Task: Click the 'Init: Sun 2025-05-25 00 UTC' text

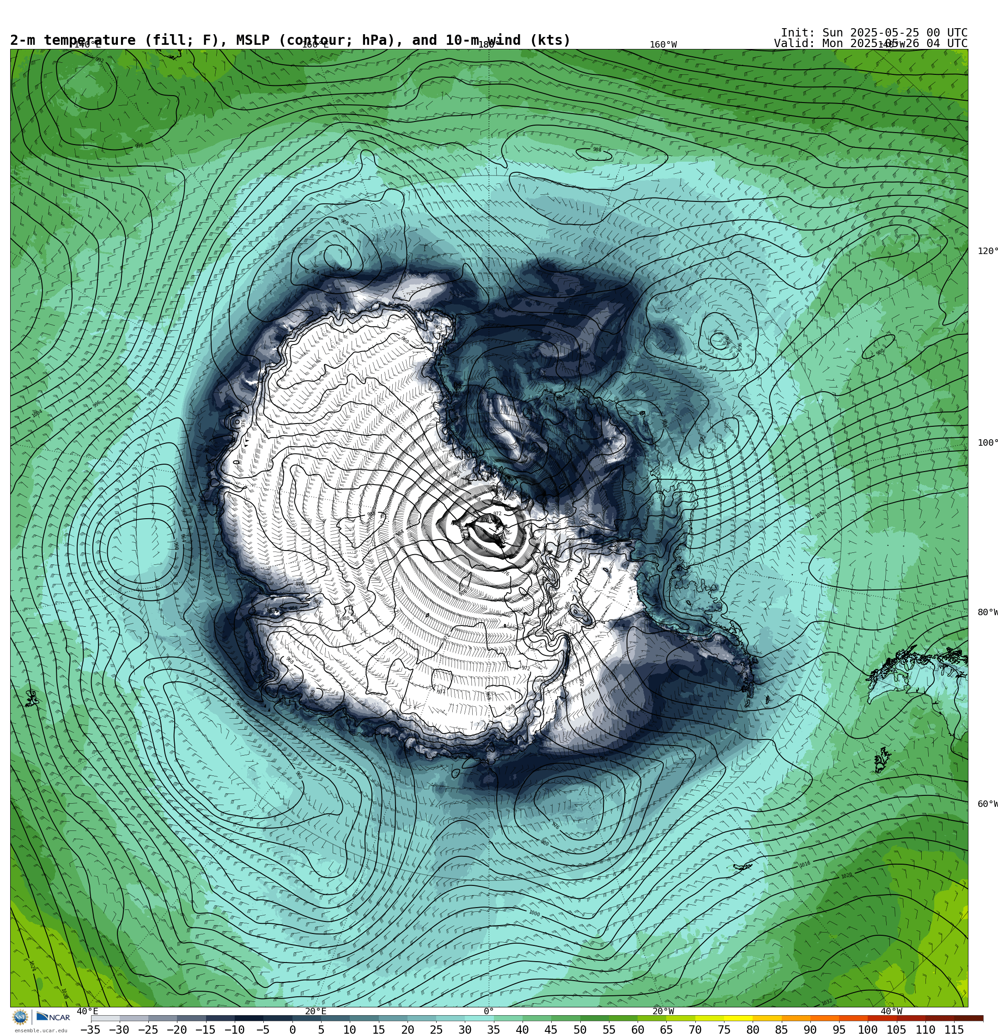Action: (874, 32)
